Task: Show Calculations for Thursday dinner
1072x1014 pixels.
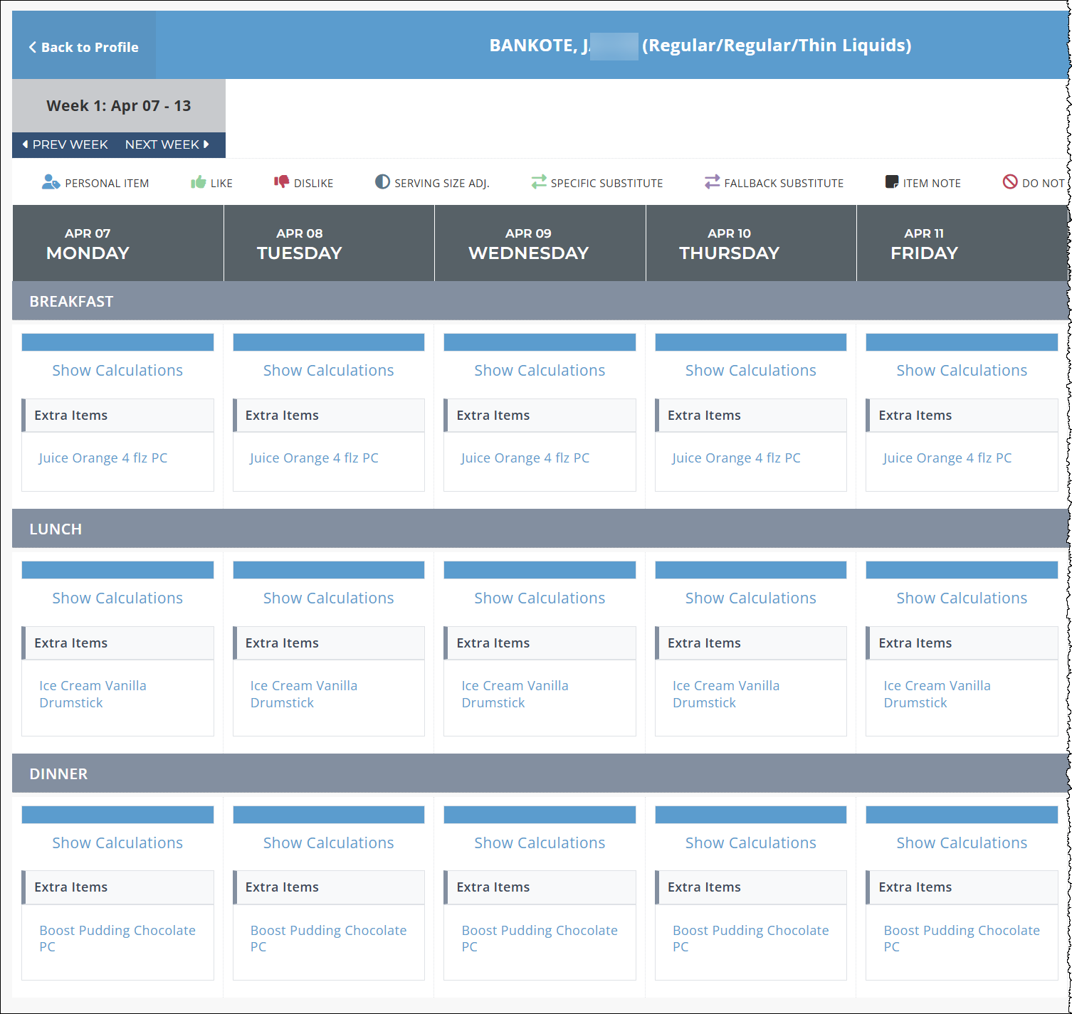Action: point(751,843)
